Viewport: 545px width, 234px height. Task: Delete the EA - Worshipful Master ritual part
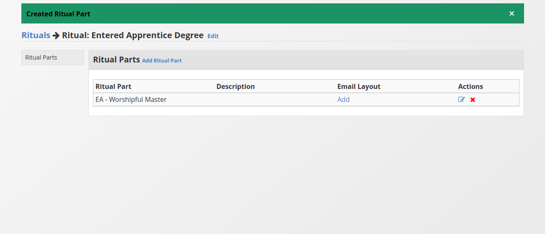pyautogui.click(x=473, y=100)
